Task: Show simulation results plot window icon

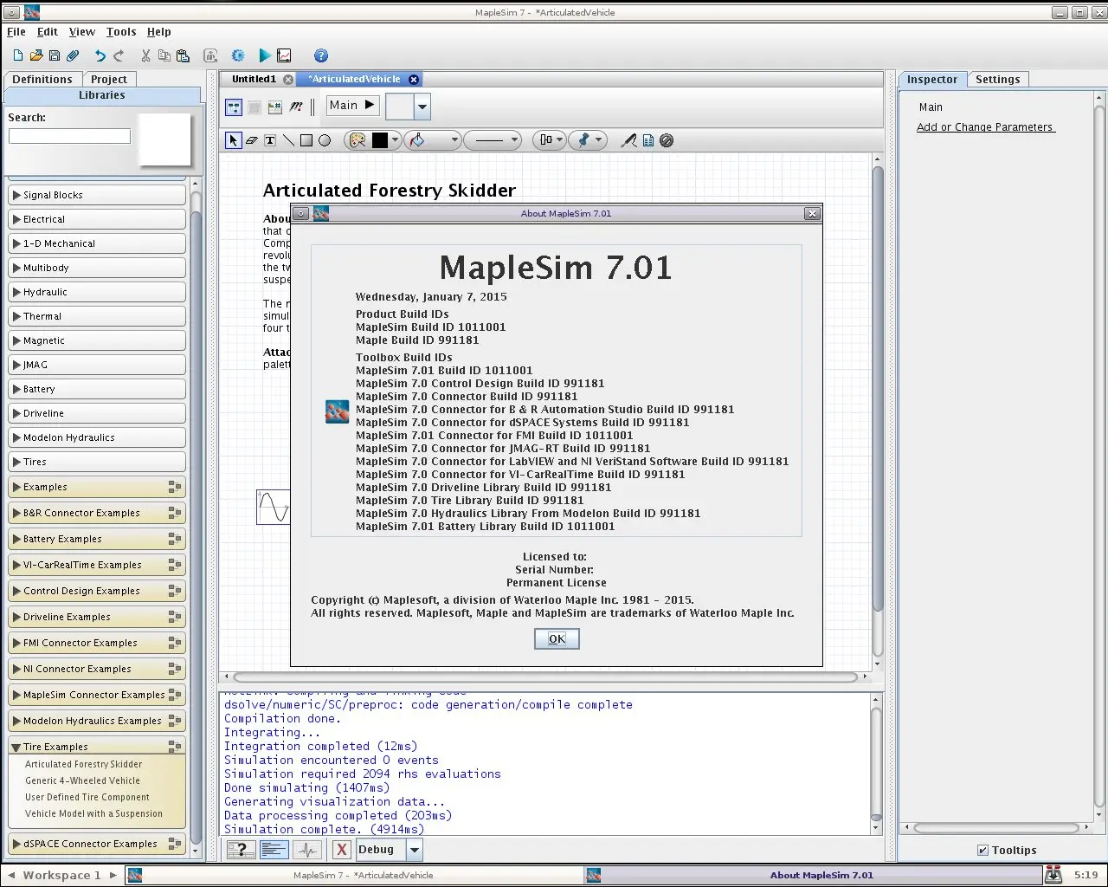Action: tap(284, 55)
